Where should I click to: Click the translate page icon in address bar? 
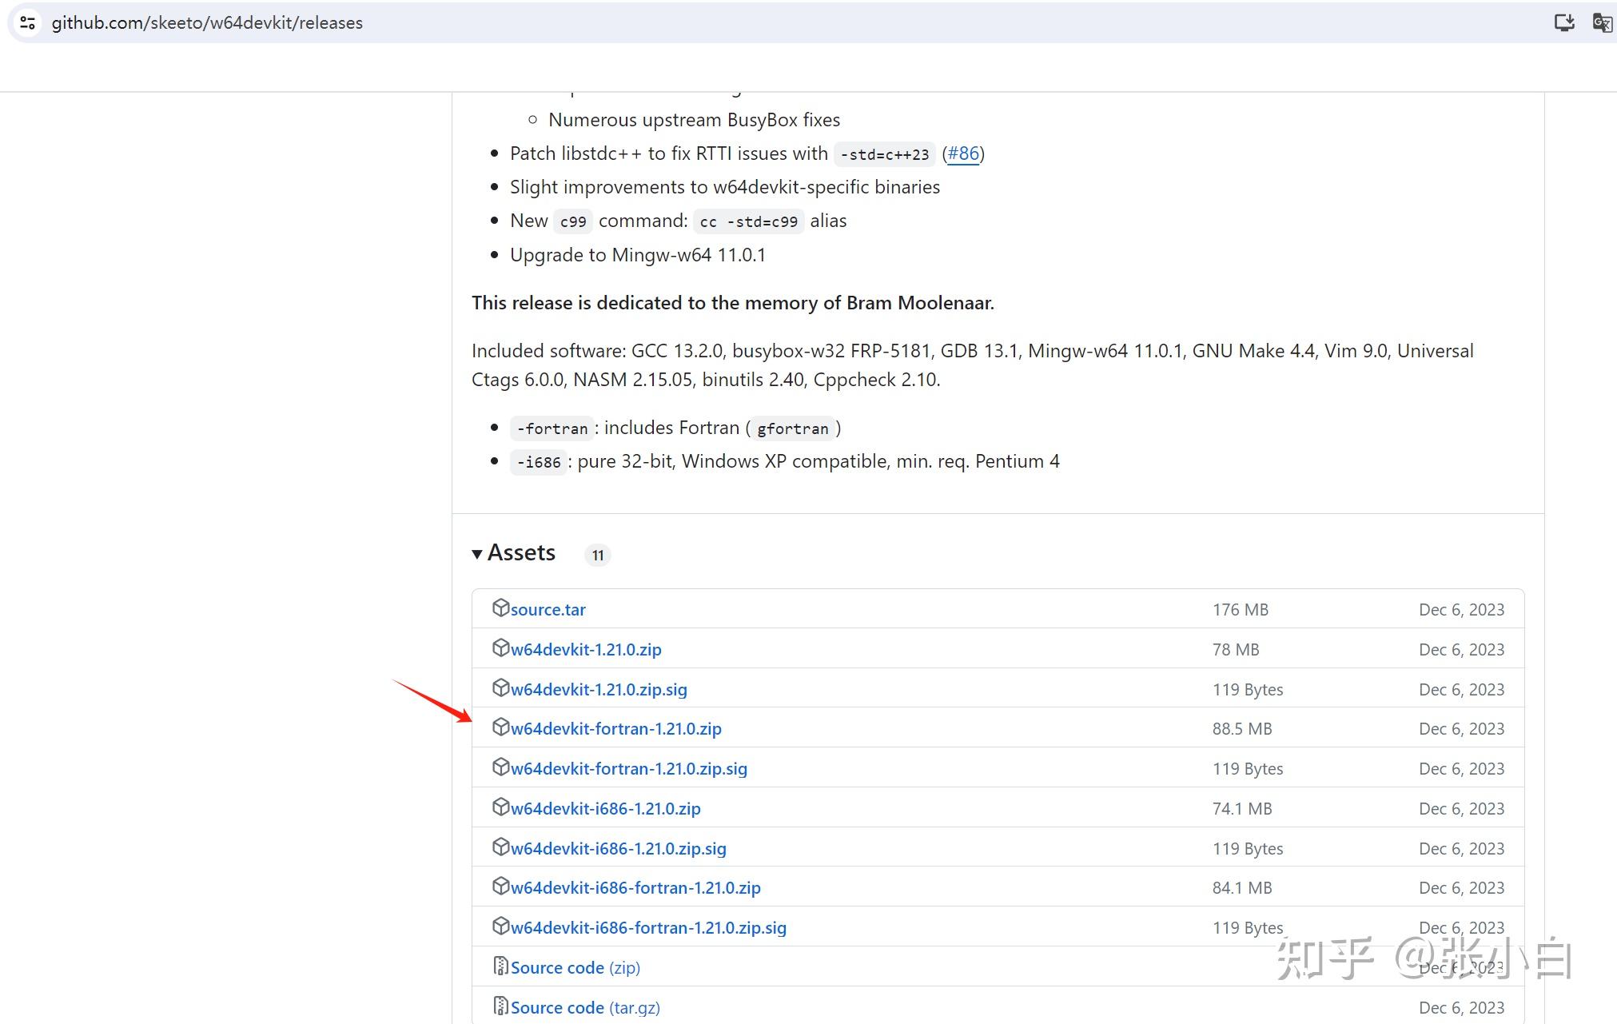(x=1603, y=22)
